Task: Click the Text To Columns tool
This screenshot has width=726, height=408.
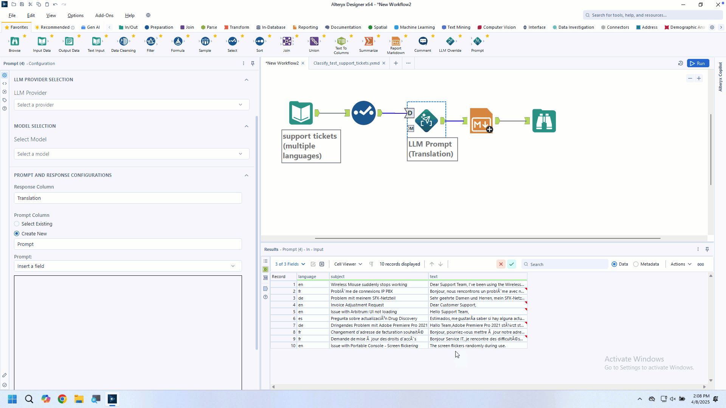Action: click(341, 42)
